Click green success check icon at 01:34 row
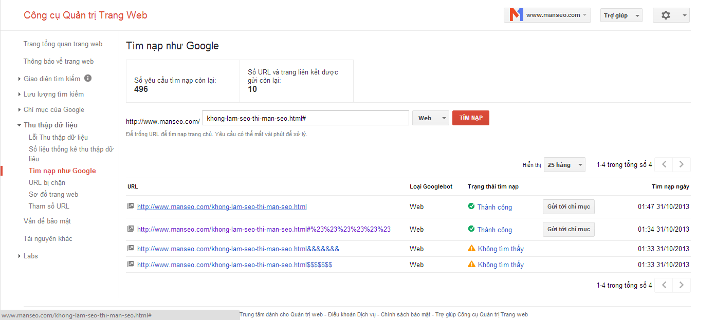Screen dimensions: 715x320 (471, 229)
